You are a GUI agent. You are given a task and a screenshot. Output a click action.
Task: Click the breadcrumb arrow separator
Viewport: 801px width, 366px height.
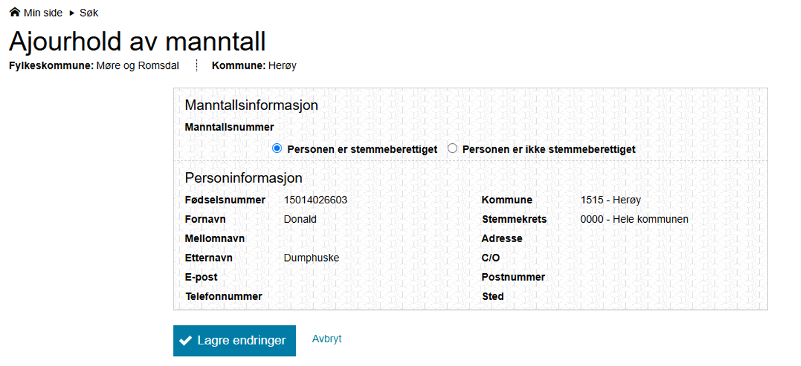72,13
